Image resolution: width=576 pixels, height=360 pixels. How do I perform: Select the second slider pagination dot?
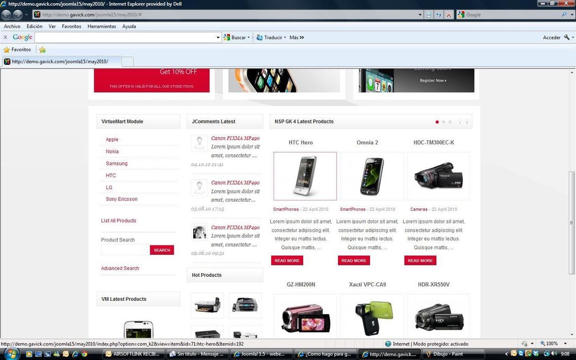pos(444,122)
